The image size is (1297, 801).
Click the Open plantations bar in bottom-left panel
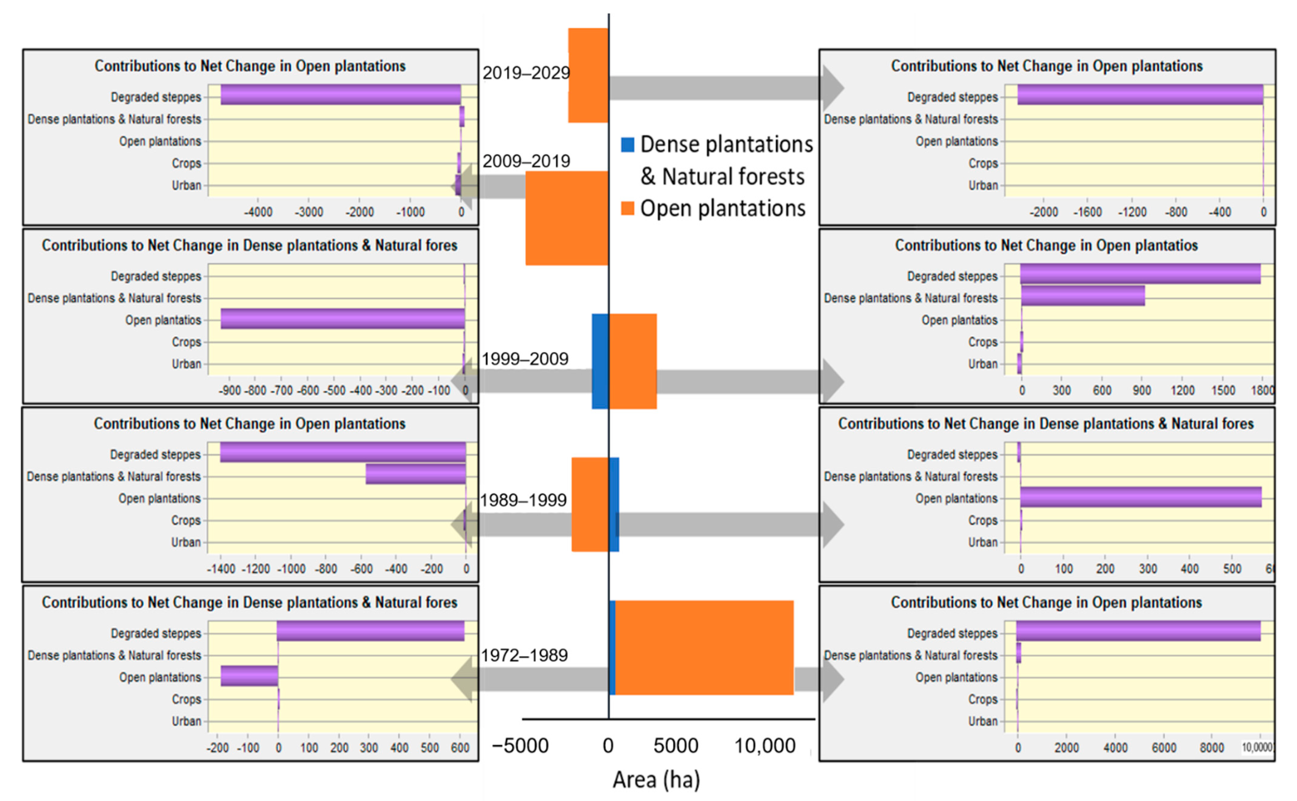point(249,676)
